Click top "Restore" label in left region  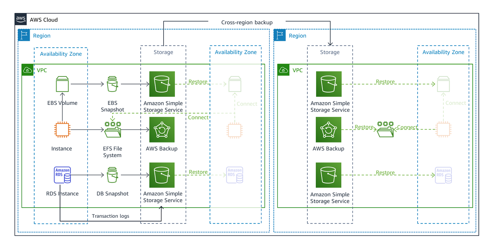coord(198,82)
